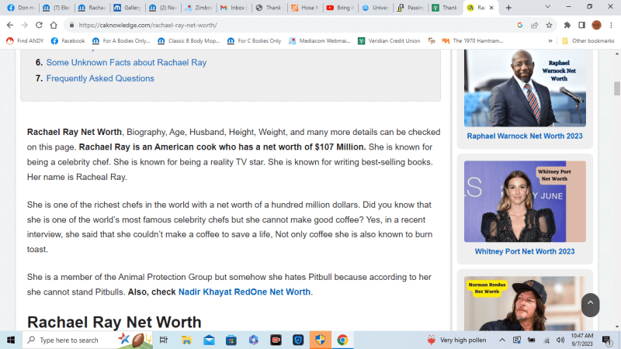Viewport: 621px width, 349px height.
Task: Switch to the Gmail Inbox tab
Action: [x=234, y=8]
